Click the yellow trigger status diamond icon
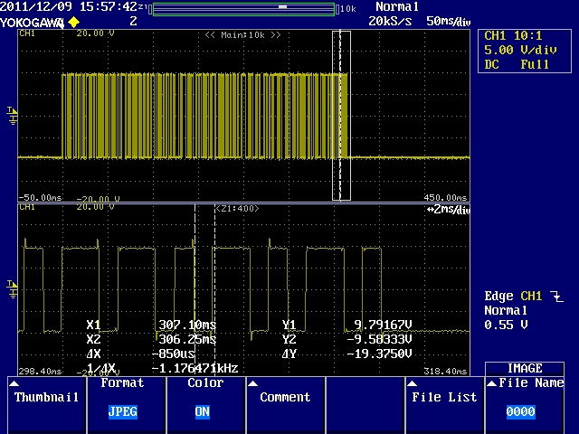The height and width of the screenshot is (434, 579). tap(74, 23)
